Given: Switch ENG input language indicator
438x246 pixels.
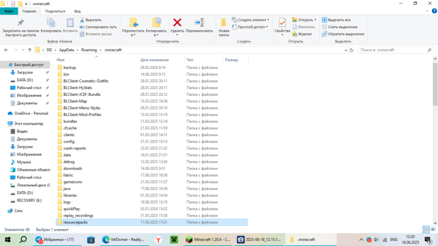Looking at the screenshot, I should click(x=394, y=239).
